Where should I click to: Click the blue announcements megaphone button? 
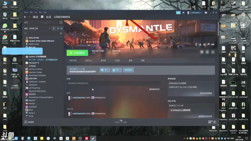(178, 13)
